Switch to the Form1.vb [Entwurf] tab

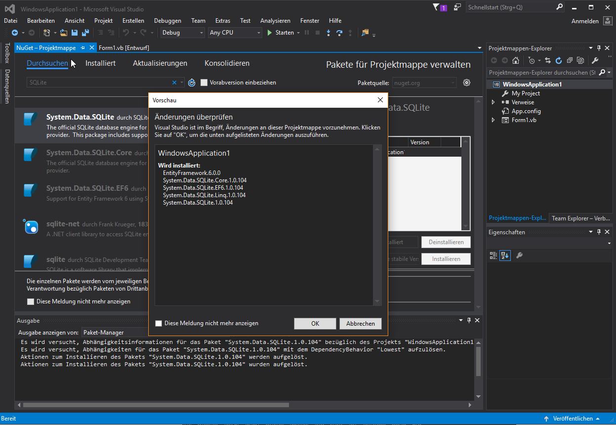(x=124, y=48)
